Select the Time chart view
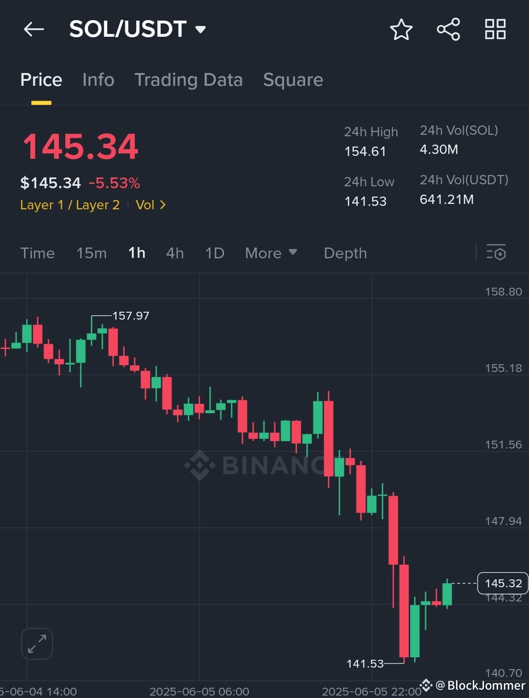 point(37,253)
